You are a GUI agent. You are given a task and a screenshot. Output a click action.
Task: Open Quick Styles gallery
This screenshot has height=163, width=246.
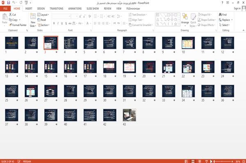[x=193, y=20]
